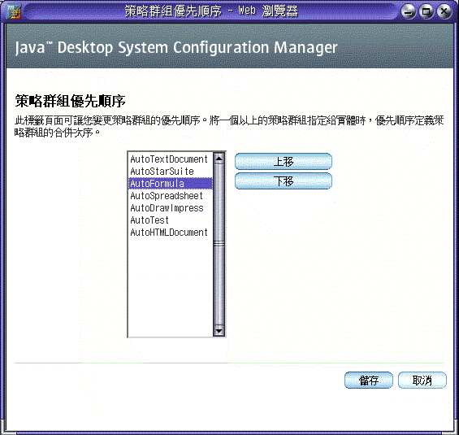Click the list scrollbar up arrow
The height and width of the screenshot is (435, 459).
pyautogui.click(x=219, y=159)
